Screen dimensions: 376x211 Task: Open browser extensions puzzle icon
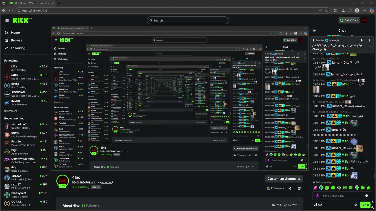tap(335, 11)
